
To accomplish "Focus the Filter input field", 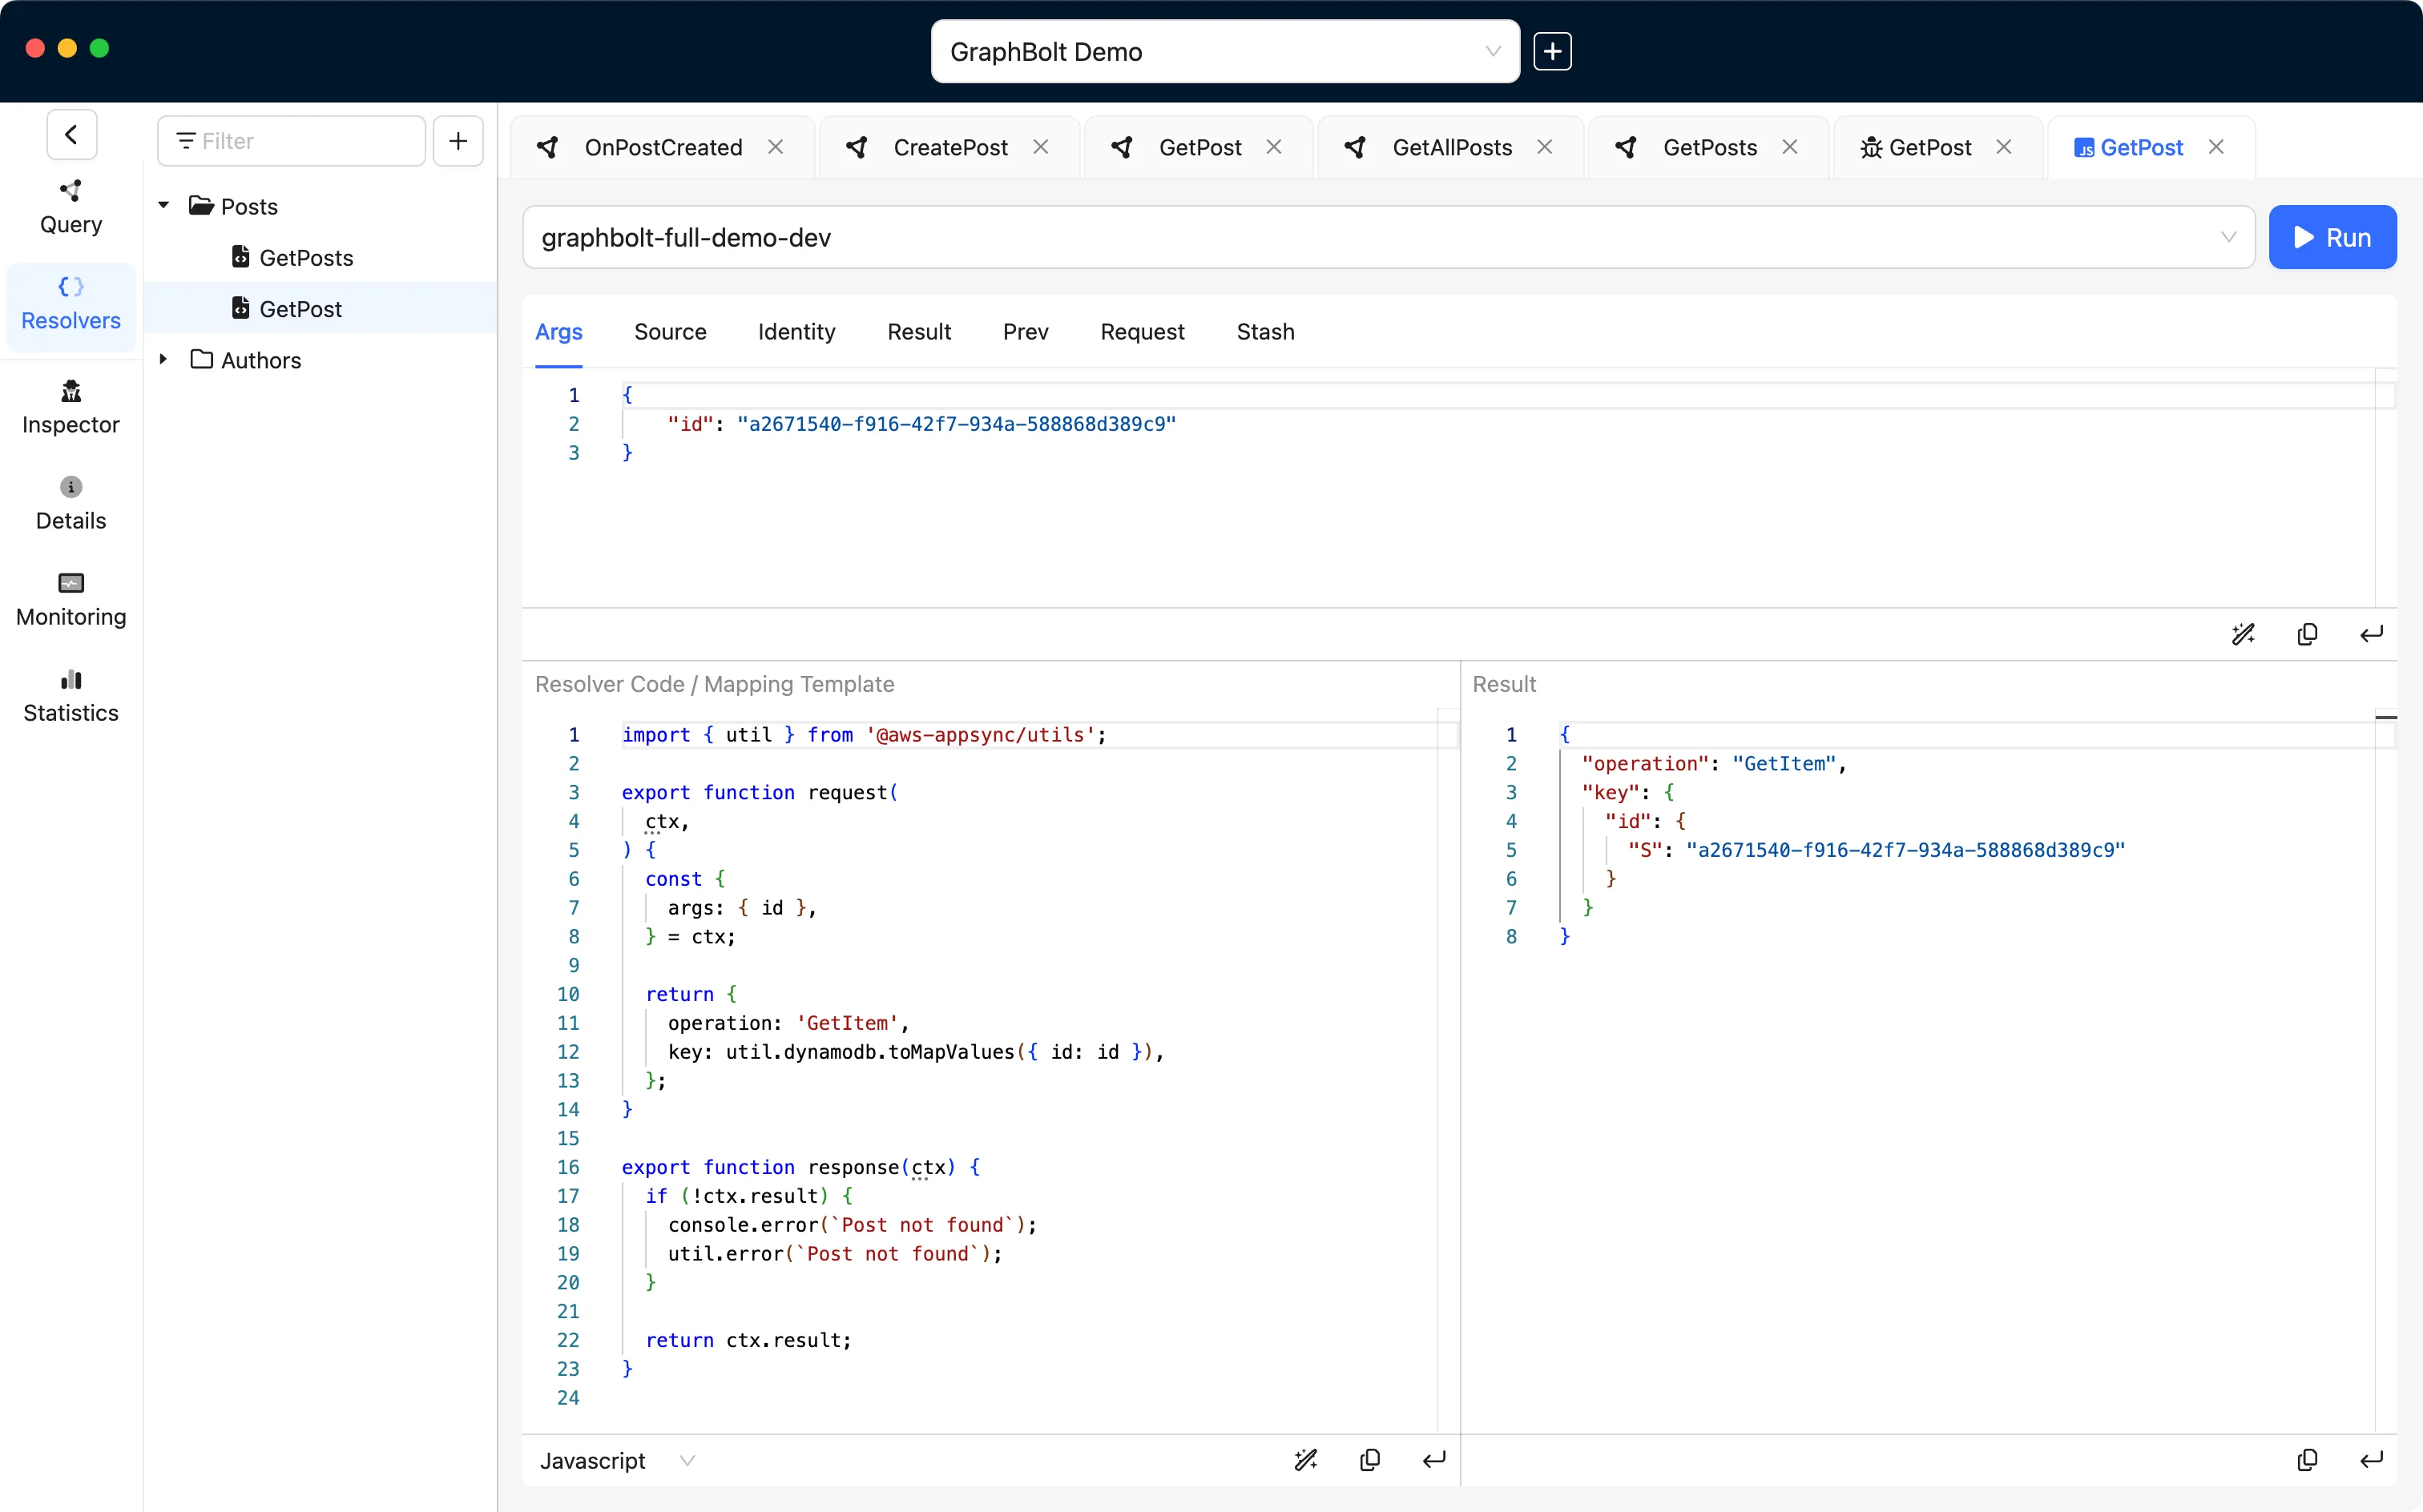I will [291, 141].
